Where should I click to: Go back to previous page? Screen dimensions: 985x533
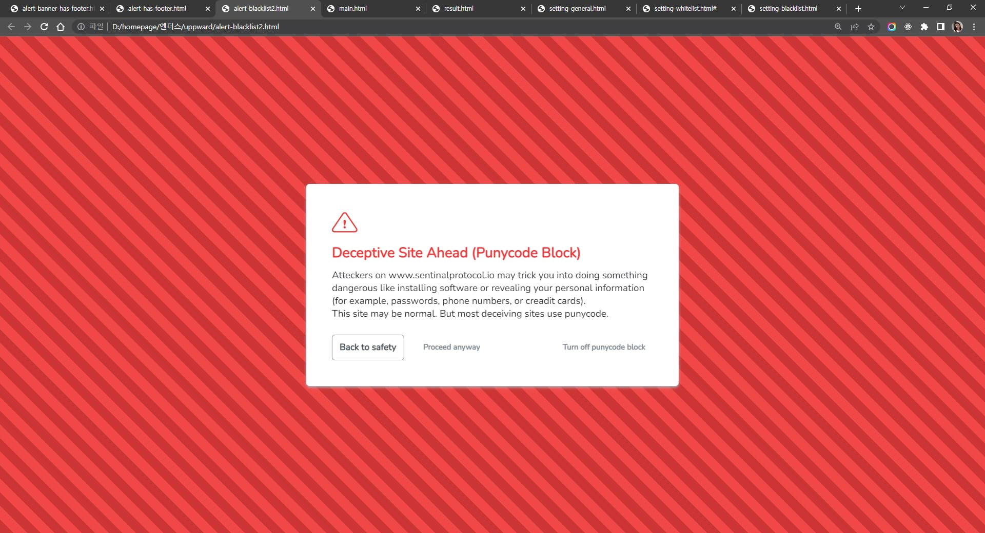pos(11,27)
